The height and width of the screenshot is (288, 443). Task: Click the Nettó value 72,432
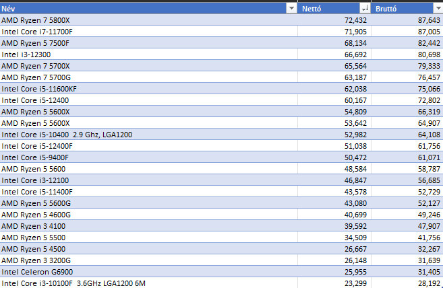[x=355, y=20]
